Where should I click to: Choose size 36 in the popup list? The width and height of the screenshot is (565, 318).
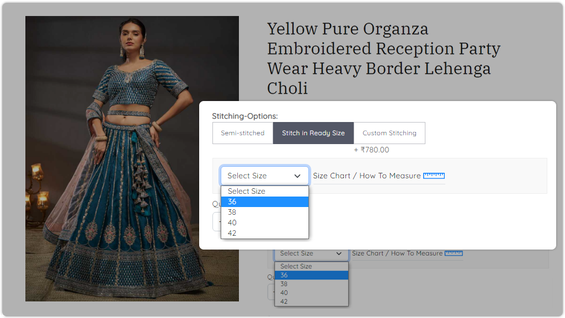click(264, 202)
